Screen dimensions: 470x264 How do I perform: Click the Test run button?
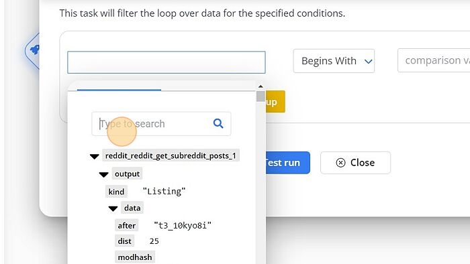tap(287, 163)
